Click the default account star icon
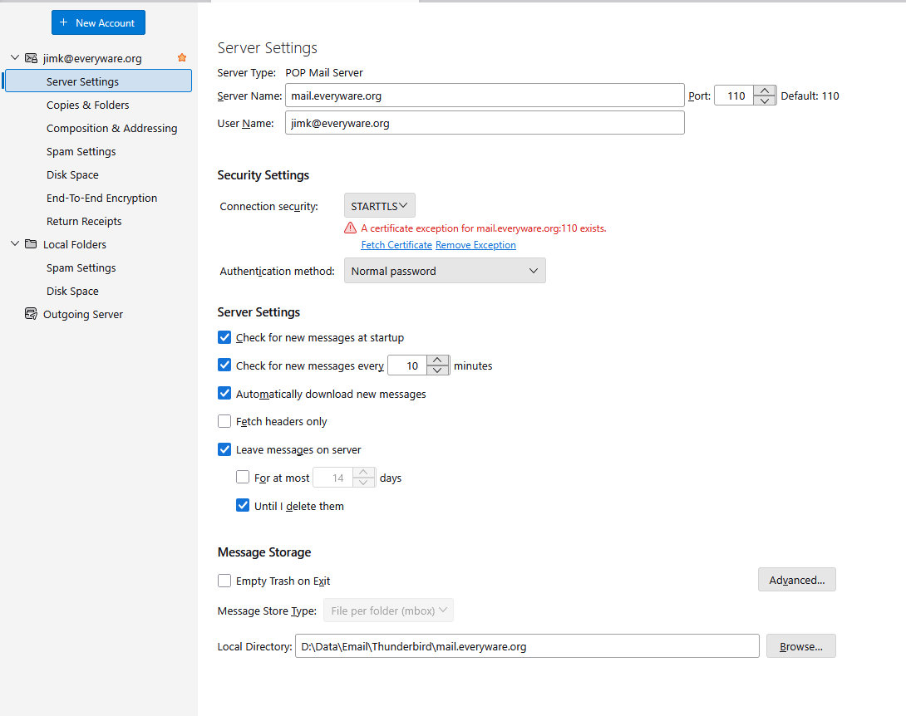The width and height of the screenshot is (906, 716). [182, 58]
